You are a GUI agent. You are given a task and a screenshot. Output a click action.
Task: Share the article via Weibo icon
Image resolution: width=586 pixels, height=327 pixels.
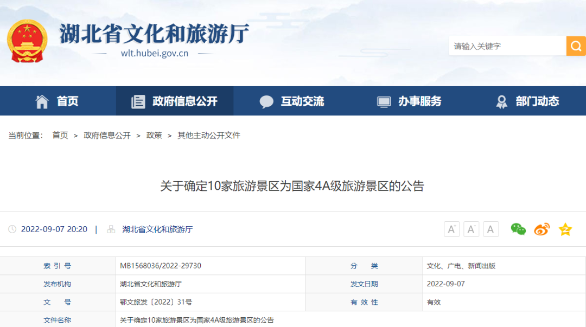(x=542, y=229)
